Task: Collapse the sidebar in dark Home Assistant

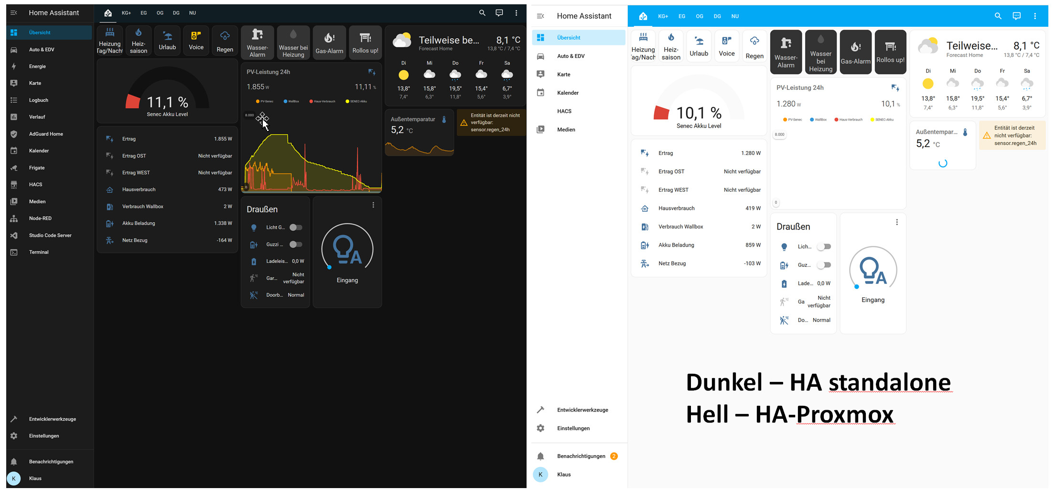Action: click(x=14, y=13)
